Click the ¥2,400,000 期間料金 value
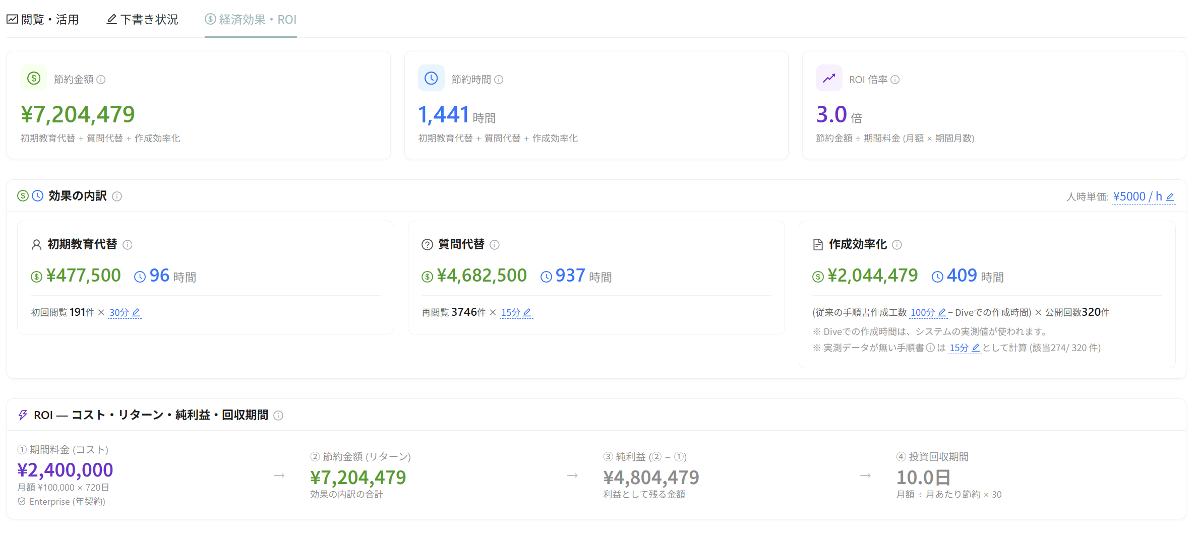This screenshot has height=545, width=1199. 65,470
